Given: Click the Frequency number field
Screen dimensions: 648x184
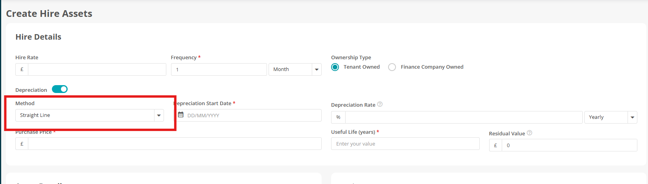Looking at the screenshot, I should click(219, 69).
